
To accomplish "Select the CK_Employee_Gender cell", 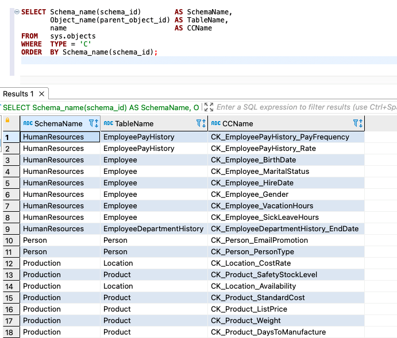I will point(286,194).
